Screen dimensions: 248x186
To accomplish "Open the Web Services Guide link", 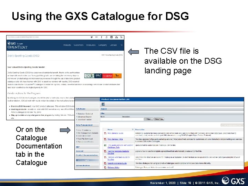I will 115,133.
